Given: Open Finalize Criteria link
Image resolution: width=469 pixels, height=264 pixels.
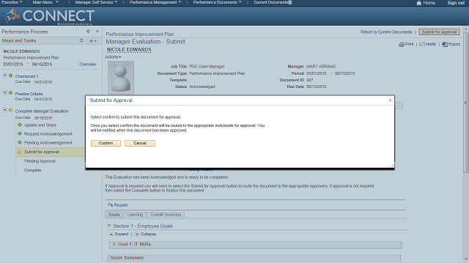Looking at the screenshot, I should tap(29, 94).
